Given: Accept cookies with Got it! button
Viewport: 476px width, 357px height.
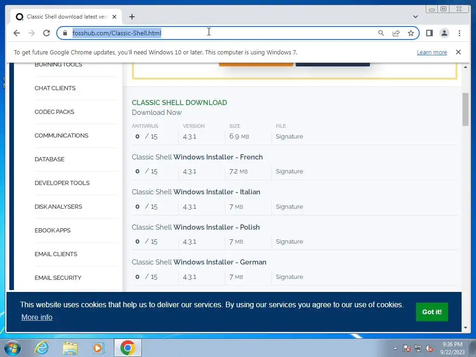Looking at the screenshot, I should 432,312.
